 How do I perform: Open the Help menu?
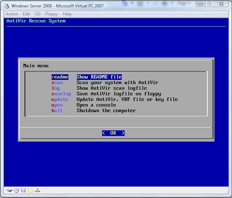click(67, 14)
